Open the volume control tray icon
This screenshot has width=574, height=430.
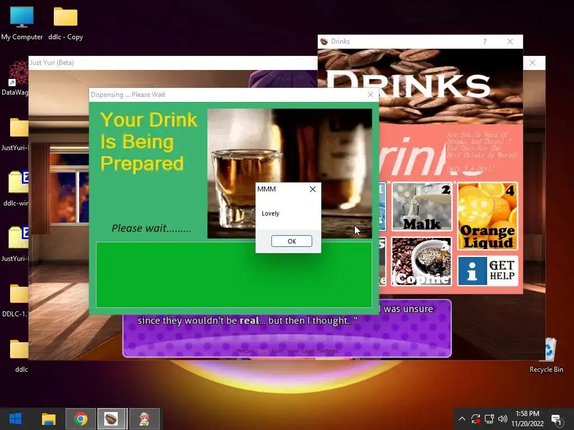pos(503,419)
